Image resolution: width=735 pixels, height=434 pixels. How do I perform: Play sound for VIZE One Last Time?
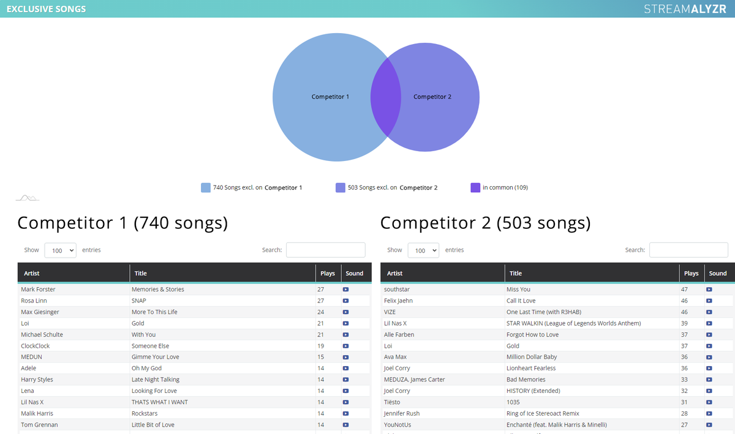pos(709,312)
